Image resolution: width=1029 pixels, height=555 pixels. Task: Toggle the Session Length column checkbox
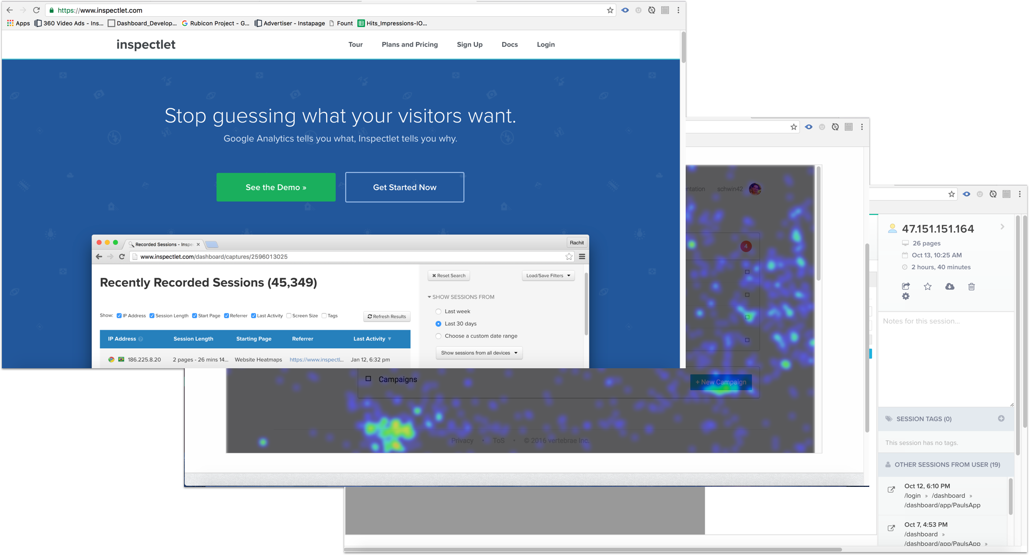tap(152, 316)
